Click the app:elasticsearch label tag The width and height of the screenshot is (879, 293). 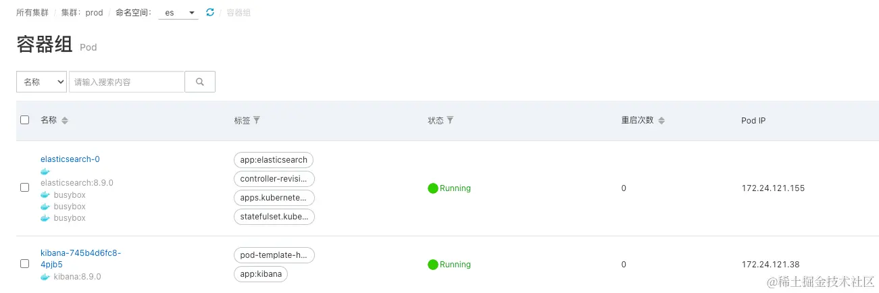coord(274,160)
